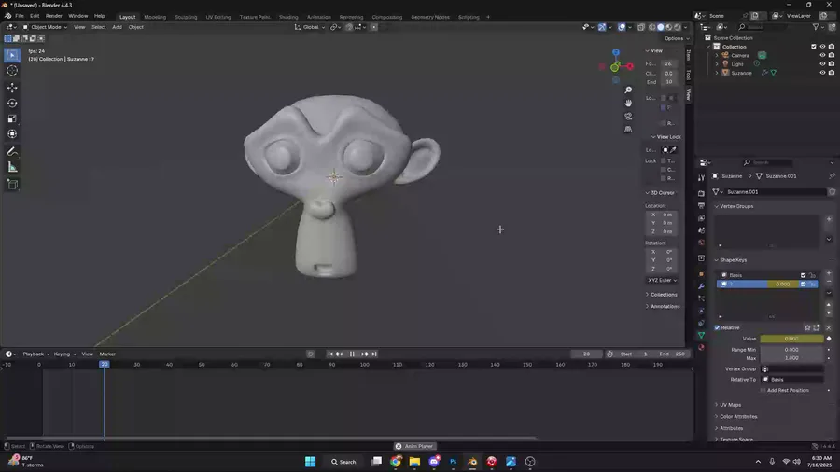Image resolution: width=840 pixels, height=472 pixels.
Task: Open the Keying popover in timeline
Action: click(64, 354)
